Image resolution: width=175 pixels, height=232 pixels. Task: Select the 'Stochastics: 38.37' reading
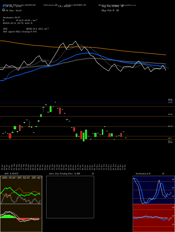(x=11, y=18)
